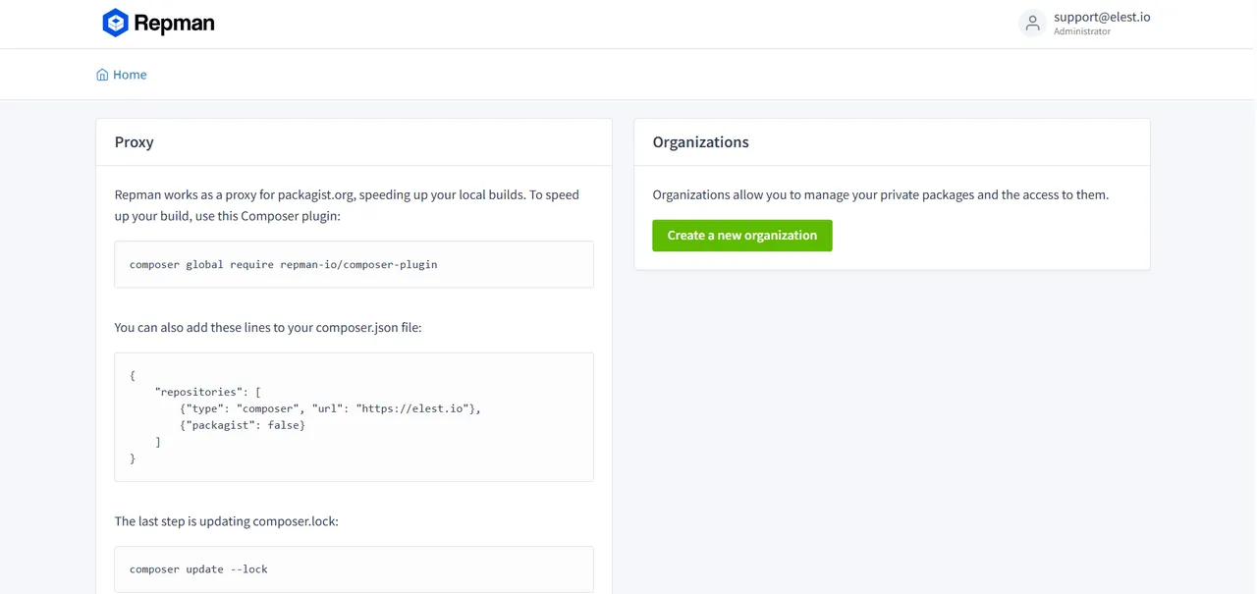Image resolution: width=1257 pixels, height=594 pixels.
Task: Click the Home breadcrumb house icon
Action: pyautogui.click(x=102, y=75)
